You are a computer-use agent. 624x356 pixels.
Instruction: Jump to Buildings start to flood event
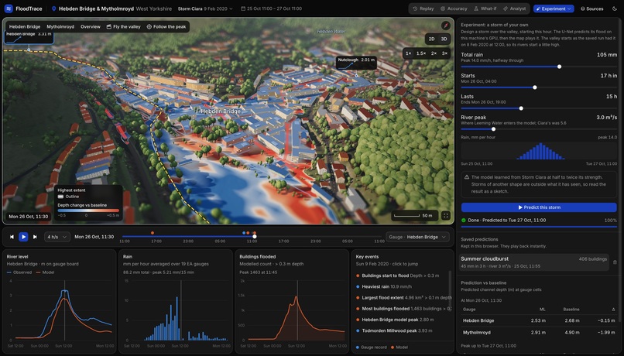click(401, 276)
